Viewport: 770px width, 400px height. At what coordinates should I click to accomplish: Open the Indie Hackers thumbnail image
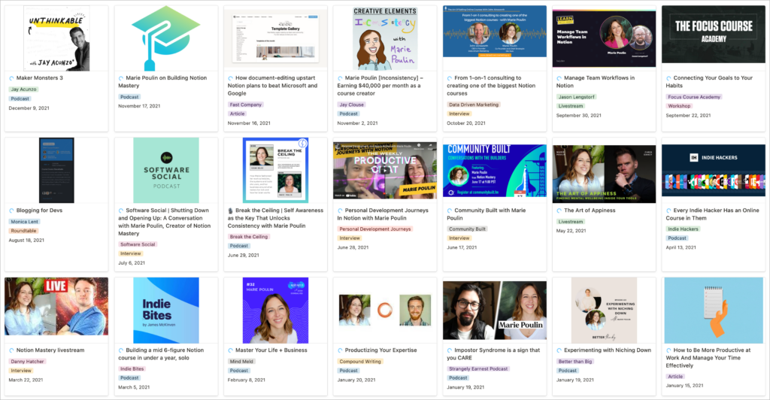(714, 171)
